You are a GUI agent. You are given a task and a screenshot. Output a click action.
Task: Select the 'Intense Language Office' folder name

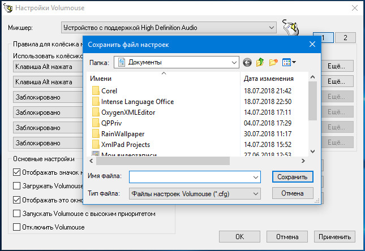click(138, 102)
